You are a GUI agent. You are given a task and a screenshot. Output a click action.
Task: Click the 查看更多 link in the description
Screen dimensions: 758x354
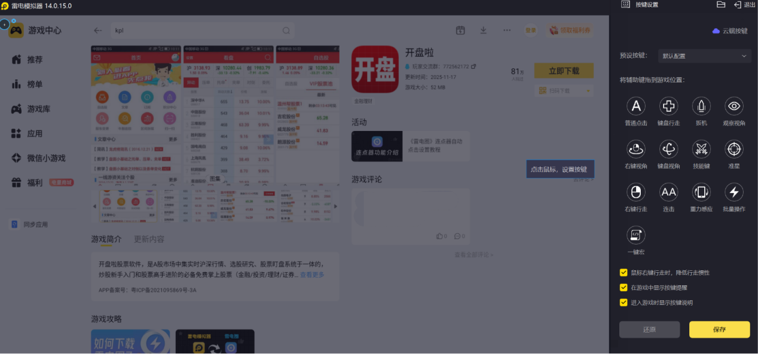point(312,275)
